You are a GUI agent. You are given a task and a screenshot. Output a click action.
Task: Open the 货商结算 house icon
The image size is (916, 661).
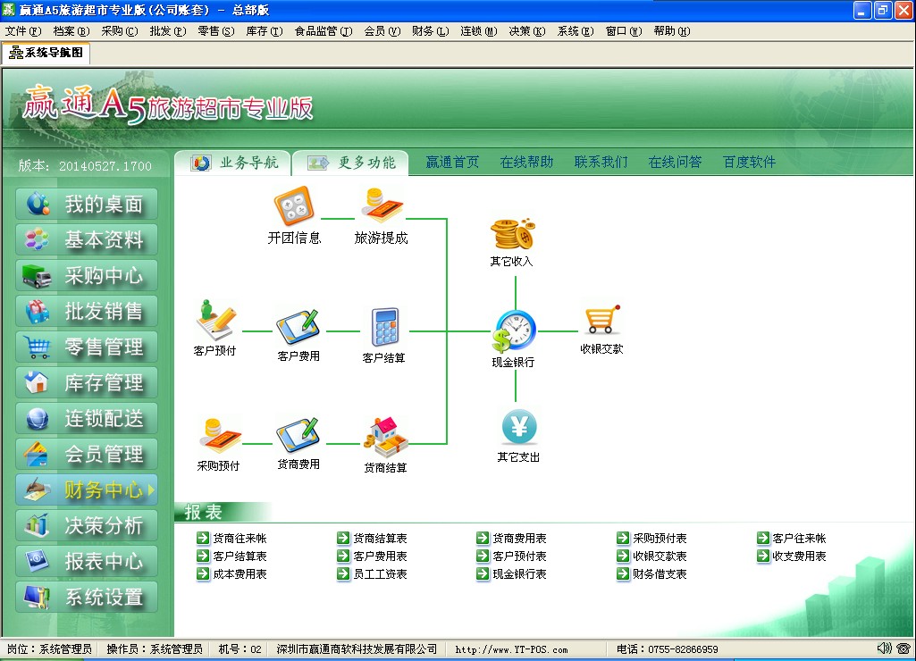coord(385,437)
